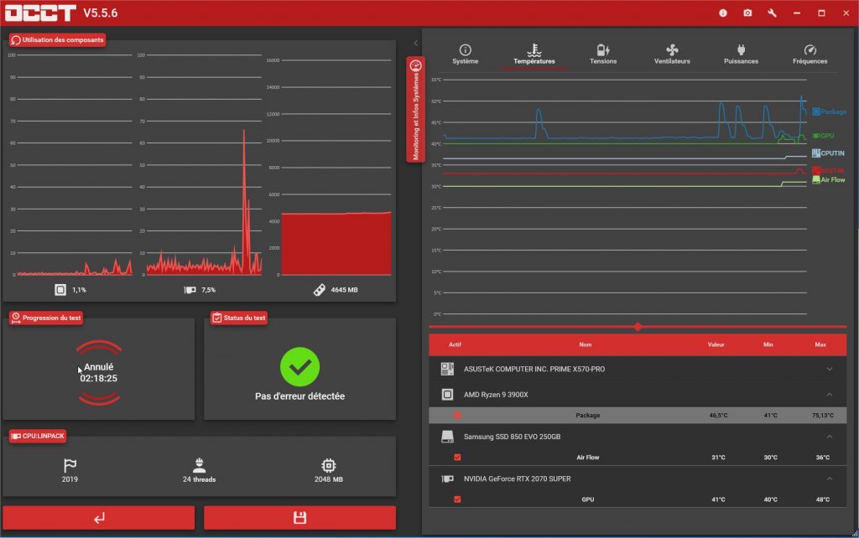This screenshot has height=538, width=859.
Task: Collapse NVIDIA GeForce RTX 2070 SUPER chevron
Action: point(830,479)
